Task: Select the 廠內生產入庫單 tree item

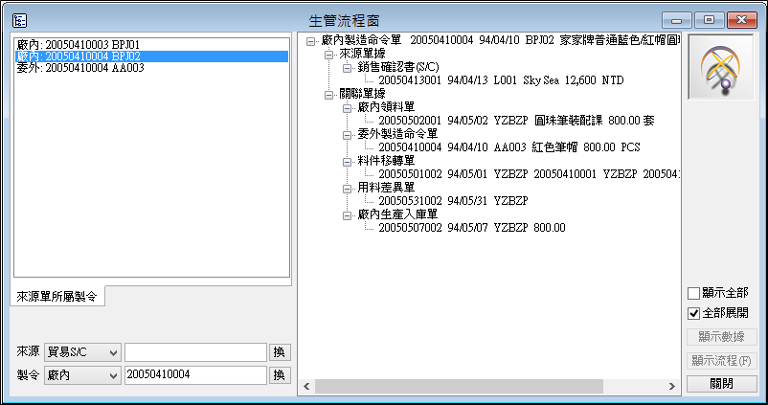Action: [396, 215]
